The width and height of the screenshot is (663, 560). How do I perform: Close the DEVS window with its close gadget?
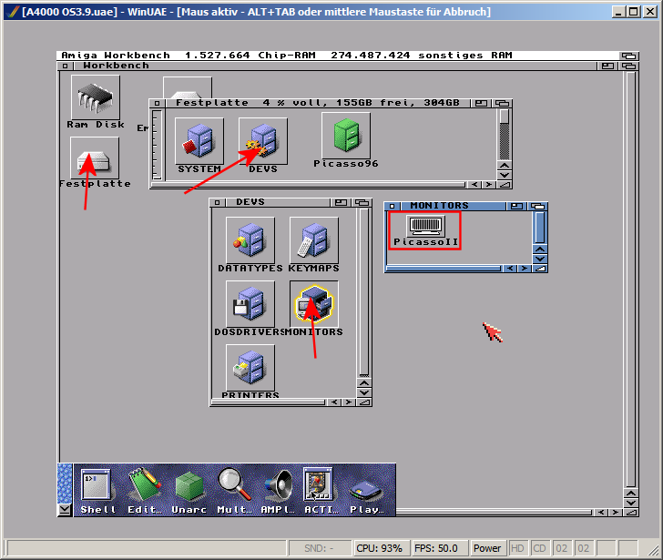pos(217,202)
